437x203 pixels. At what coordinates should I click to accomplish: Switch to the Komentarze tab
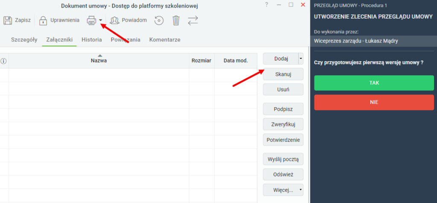coord(165,40)
